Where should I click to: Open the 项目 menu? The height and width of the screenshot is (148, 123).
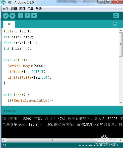22,9
